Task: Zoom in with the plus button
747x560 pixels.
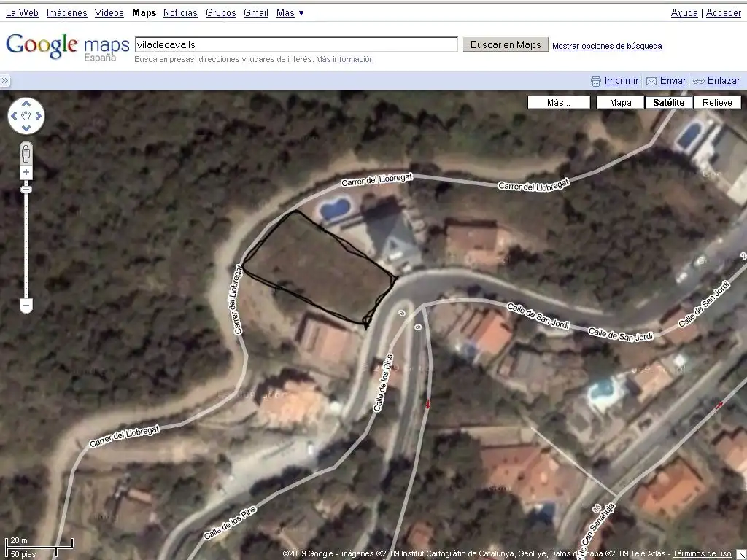Action: (x=26, y=172)
